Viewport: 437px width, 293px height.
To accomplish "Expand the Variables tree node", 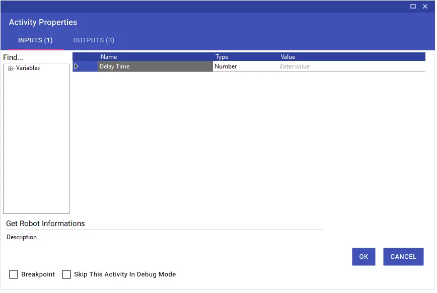I will coord(10,68).
